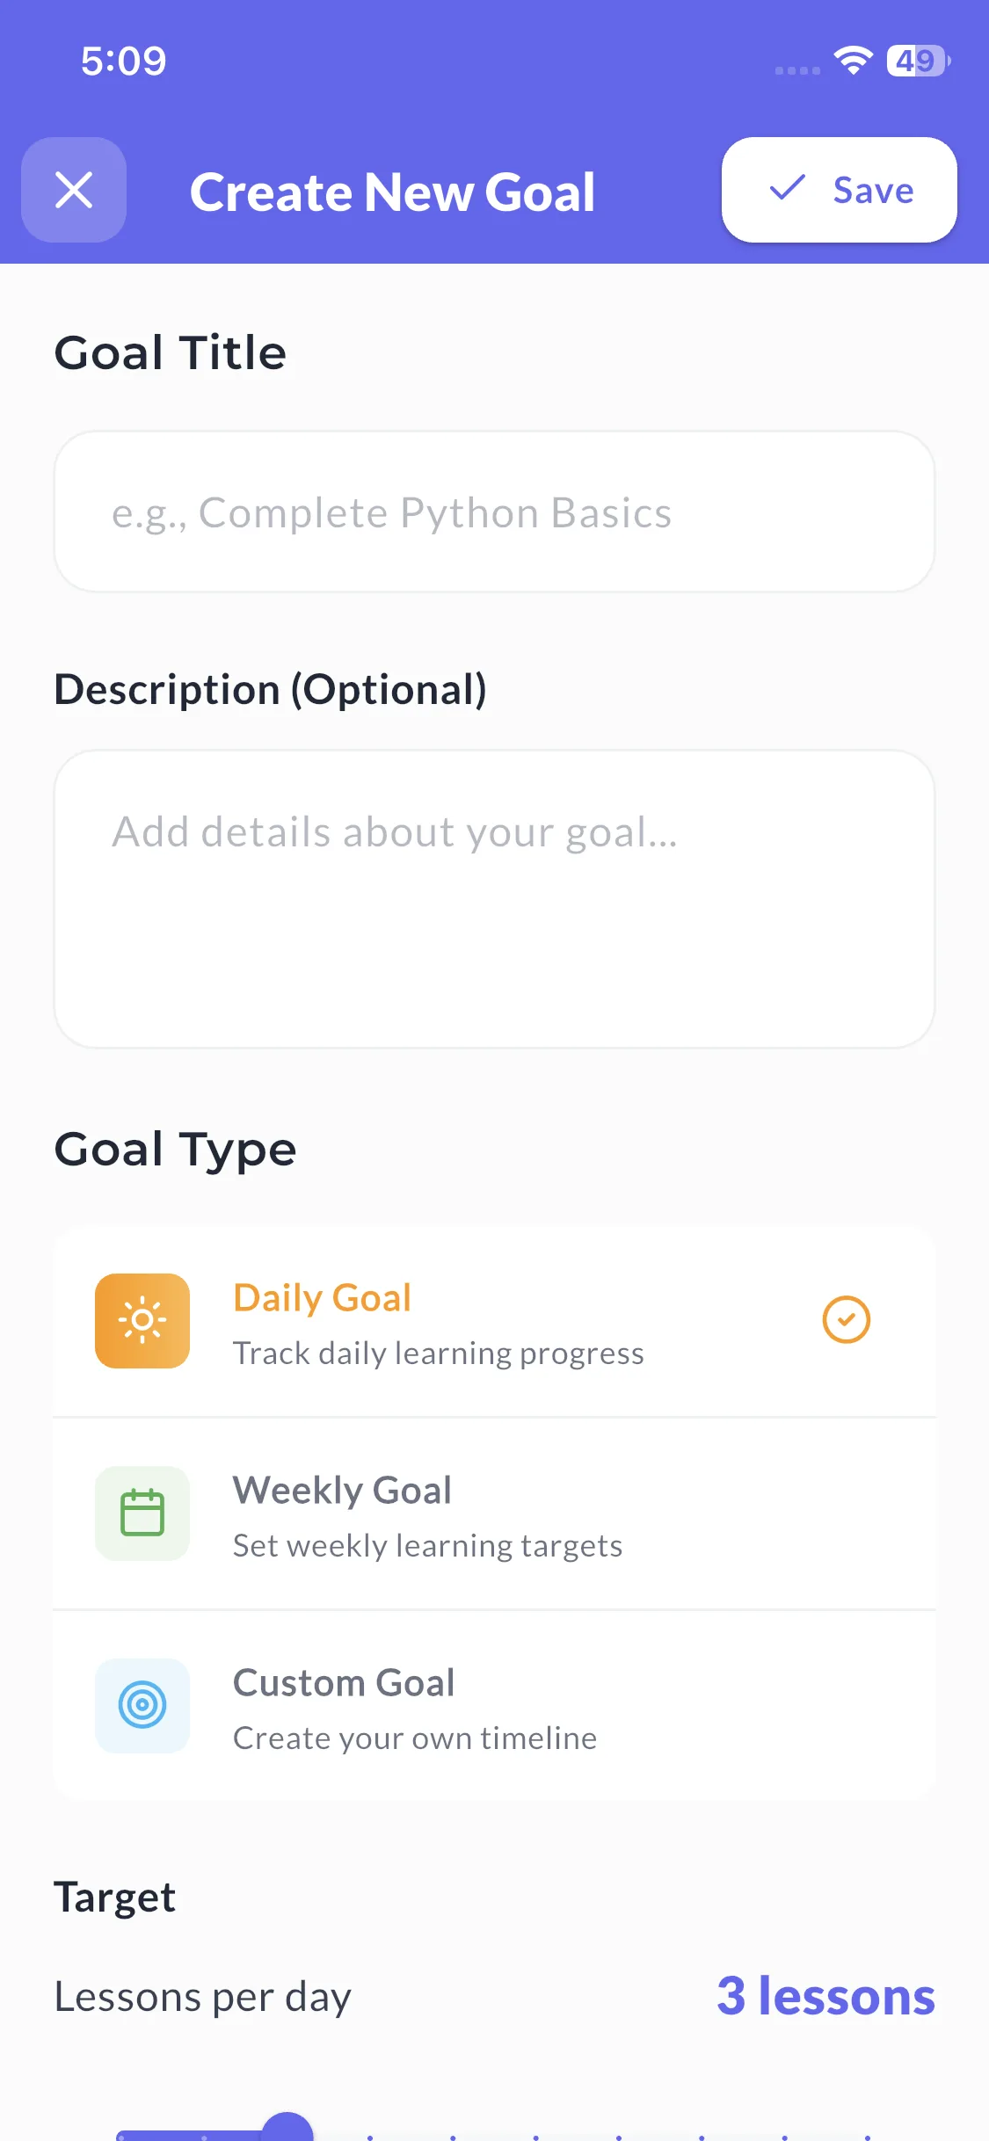
Task: Tap the battery indicator icon
Action: pos(919,61)
